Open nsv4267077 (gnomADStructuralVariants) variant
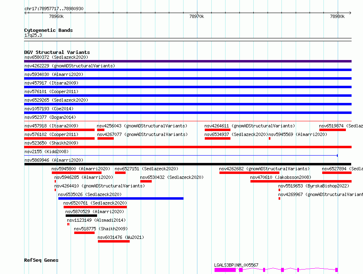This screenshot has height=274, width=363. click(x=142, y=134)
